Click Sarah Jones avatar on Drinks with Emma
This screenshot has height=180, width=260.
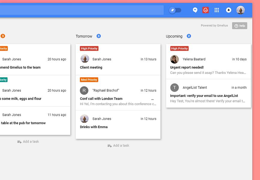[x=84, y=118]
